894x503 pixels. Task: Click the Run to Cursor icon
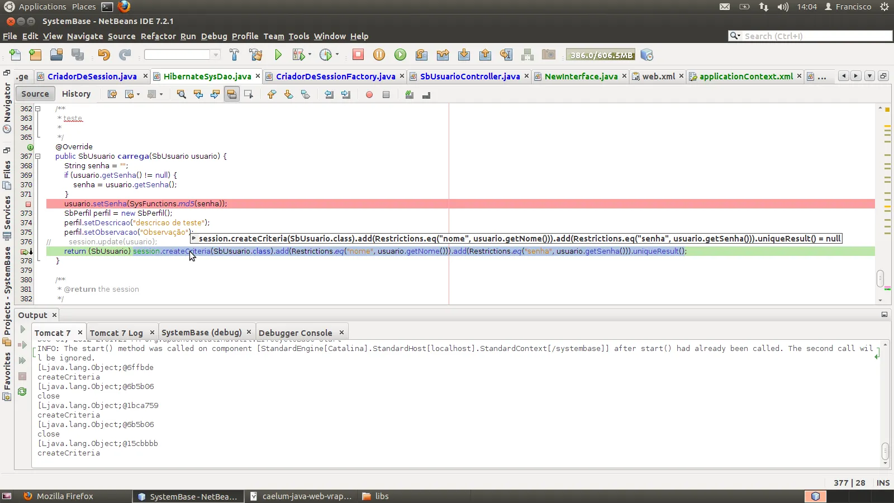[x=506, y=55]
